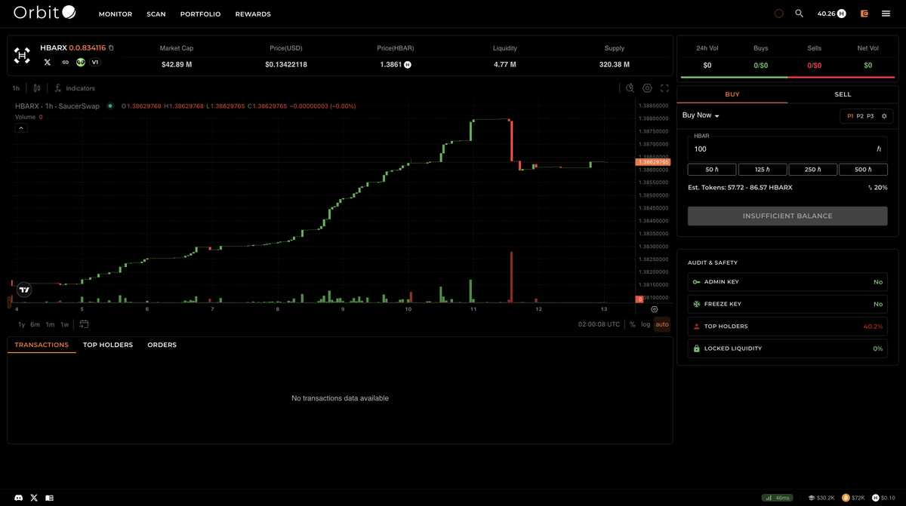Select preset P2
This screenshot has width=906, height=506.
(x=860, y=116)
